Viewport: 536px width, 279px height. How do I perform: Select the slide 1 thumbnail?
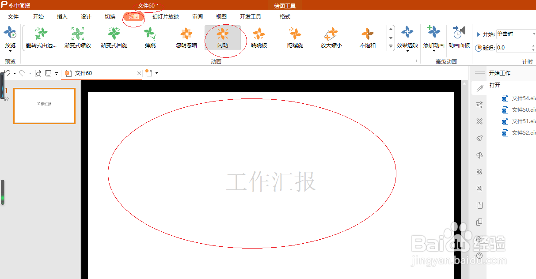click(x=44, y=106)
